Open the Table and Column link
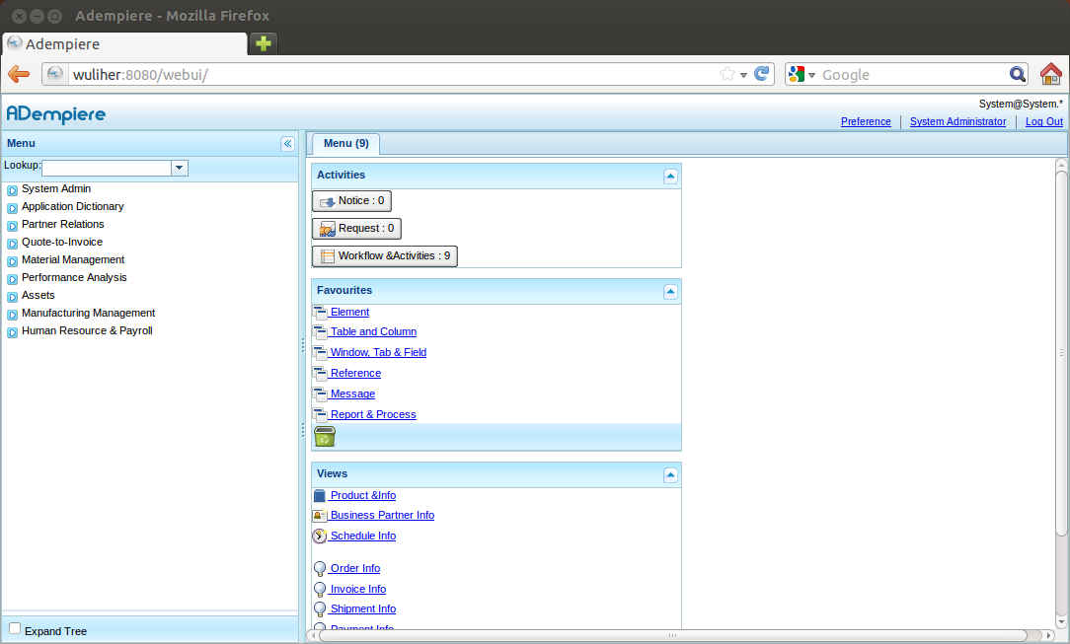The width and height of the screenshot is (1070, 644). coord(373,331)
